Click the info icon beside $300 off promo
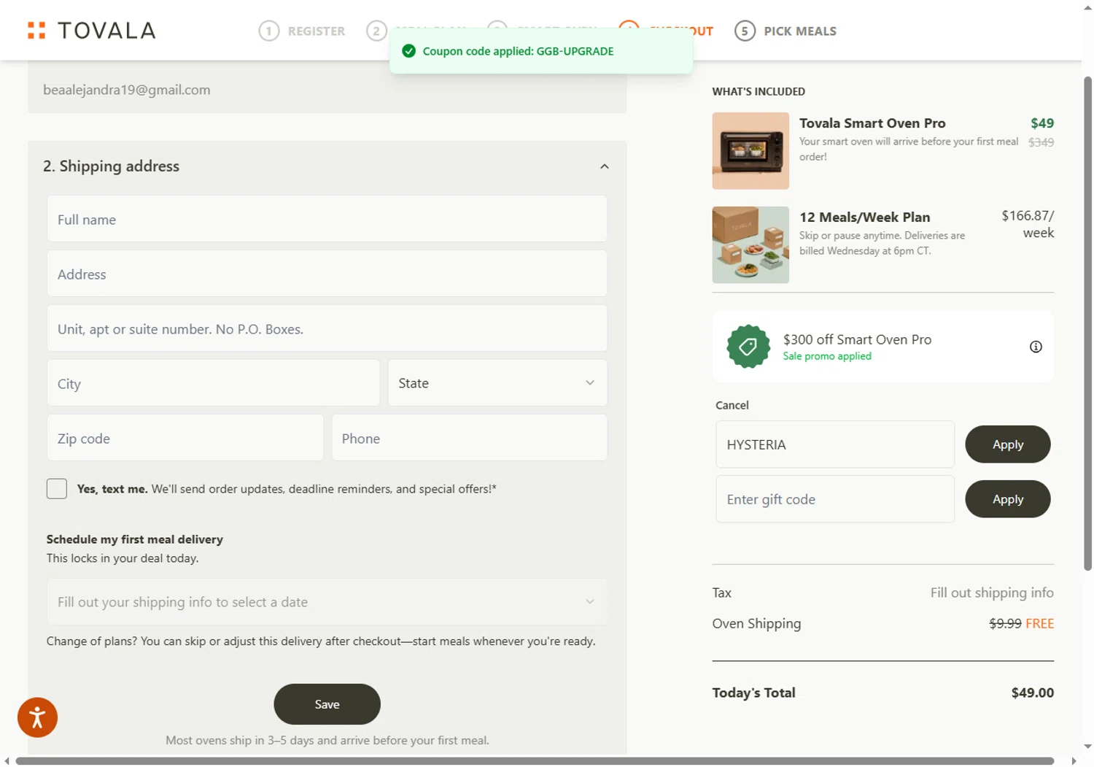1094x767 pixels. click(x=1036, y=347)
